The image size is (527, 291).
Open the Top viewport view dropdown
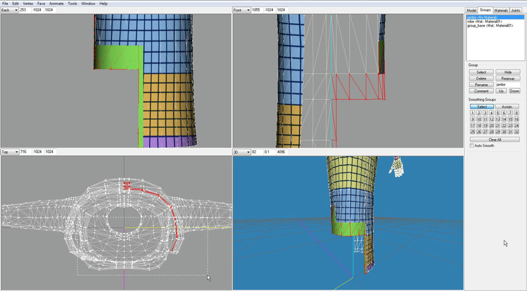tap(9, 152)
